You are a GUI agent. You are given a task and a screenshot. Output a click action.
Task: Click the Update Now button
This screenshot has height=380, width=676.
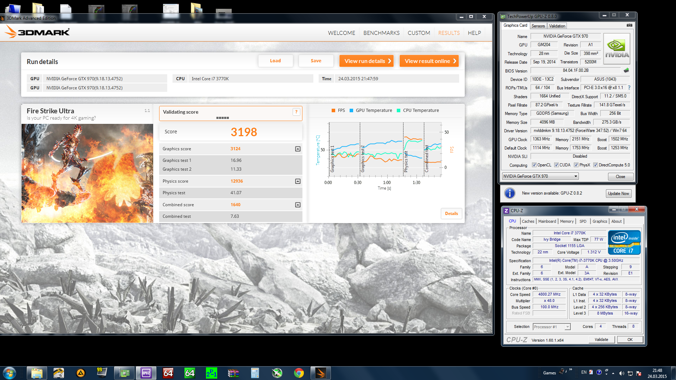(618, 194)
